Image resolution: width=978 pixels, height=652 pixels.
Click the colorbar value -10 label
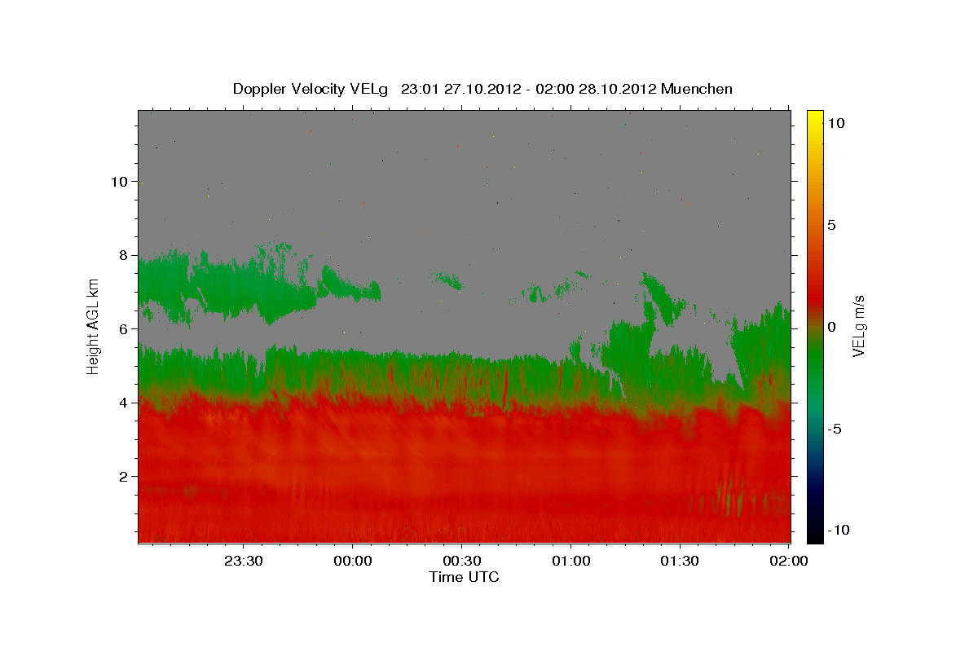[838, 530]
